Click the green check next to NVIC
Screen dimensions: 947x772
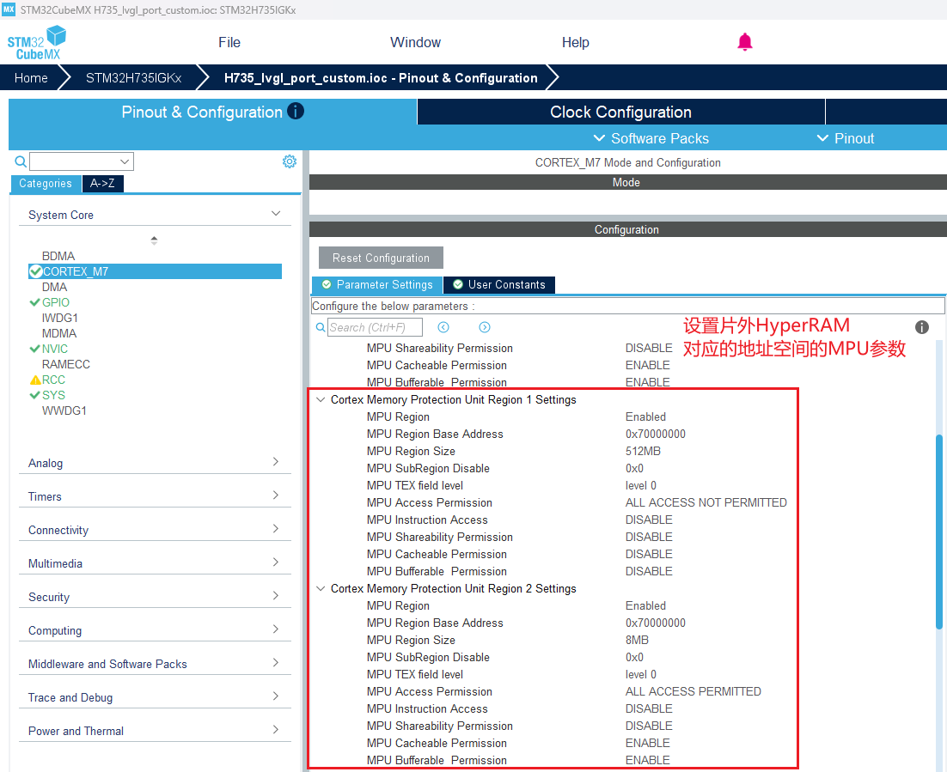pos(35,349)
